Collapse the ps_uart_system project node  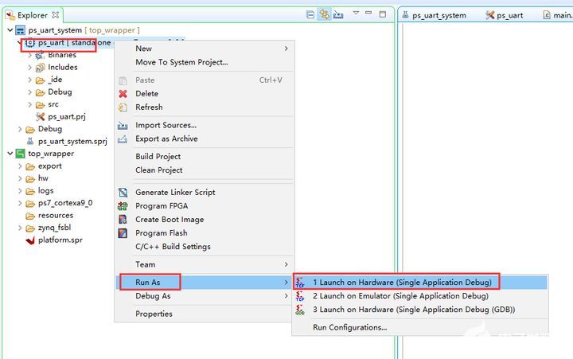point(10,30)
